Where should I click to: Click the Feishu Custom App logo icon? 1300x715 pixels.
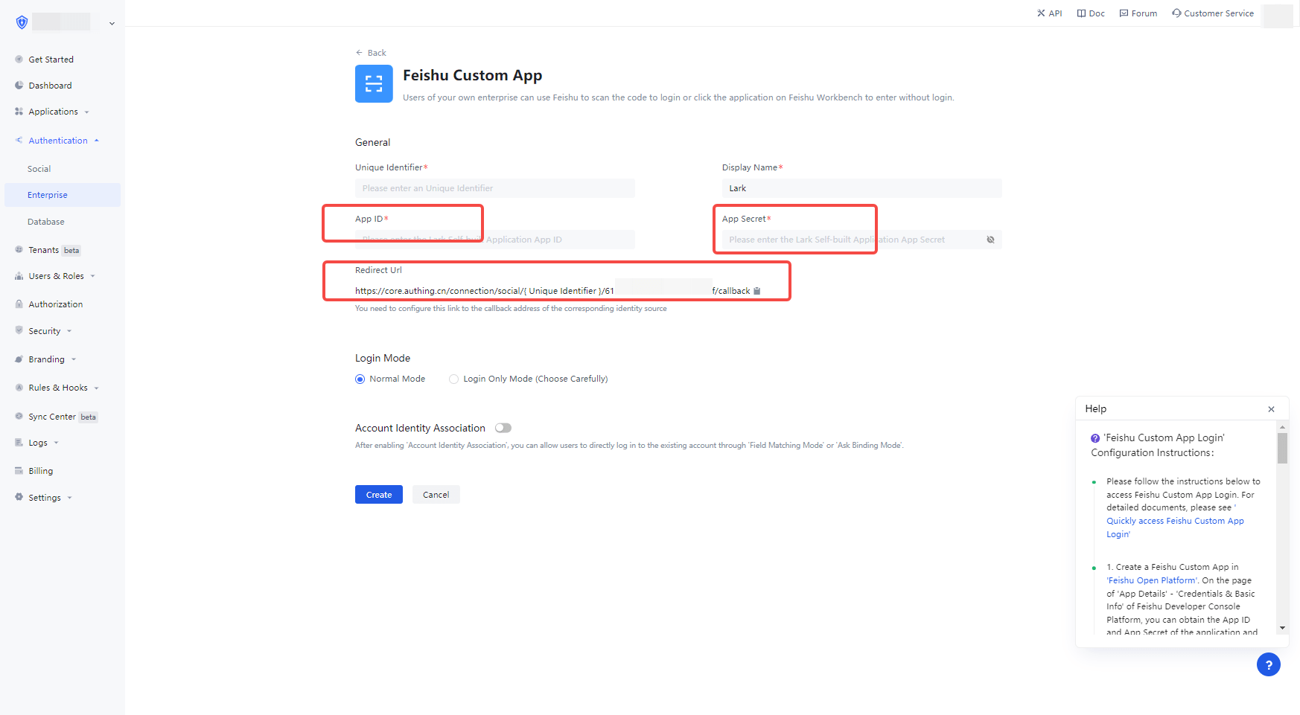[x=374, y=83]
